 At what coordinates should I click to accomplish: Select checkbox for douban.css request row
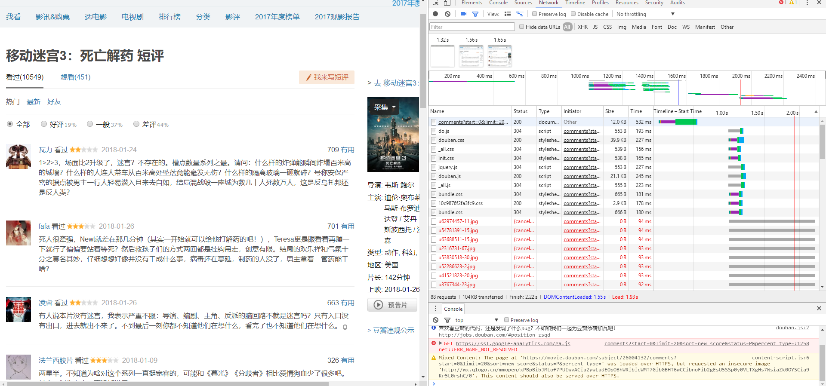click(x=434, y=140)
